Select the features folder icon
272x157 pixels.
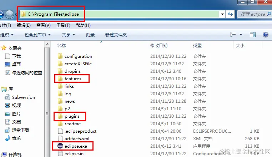tap(60, 78)
